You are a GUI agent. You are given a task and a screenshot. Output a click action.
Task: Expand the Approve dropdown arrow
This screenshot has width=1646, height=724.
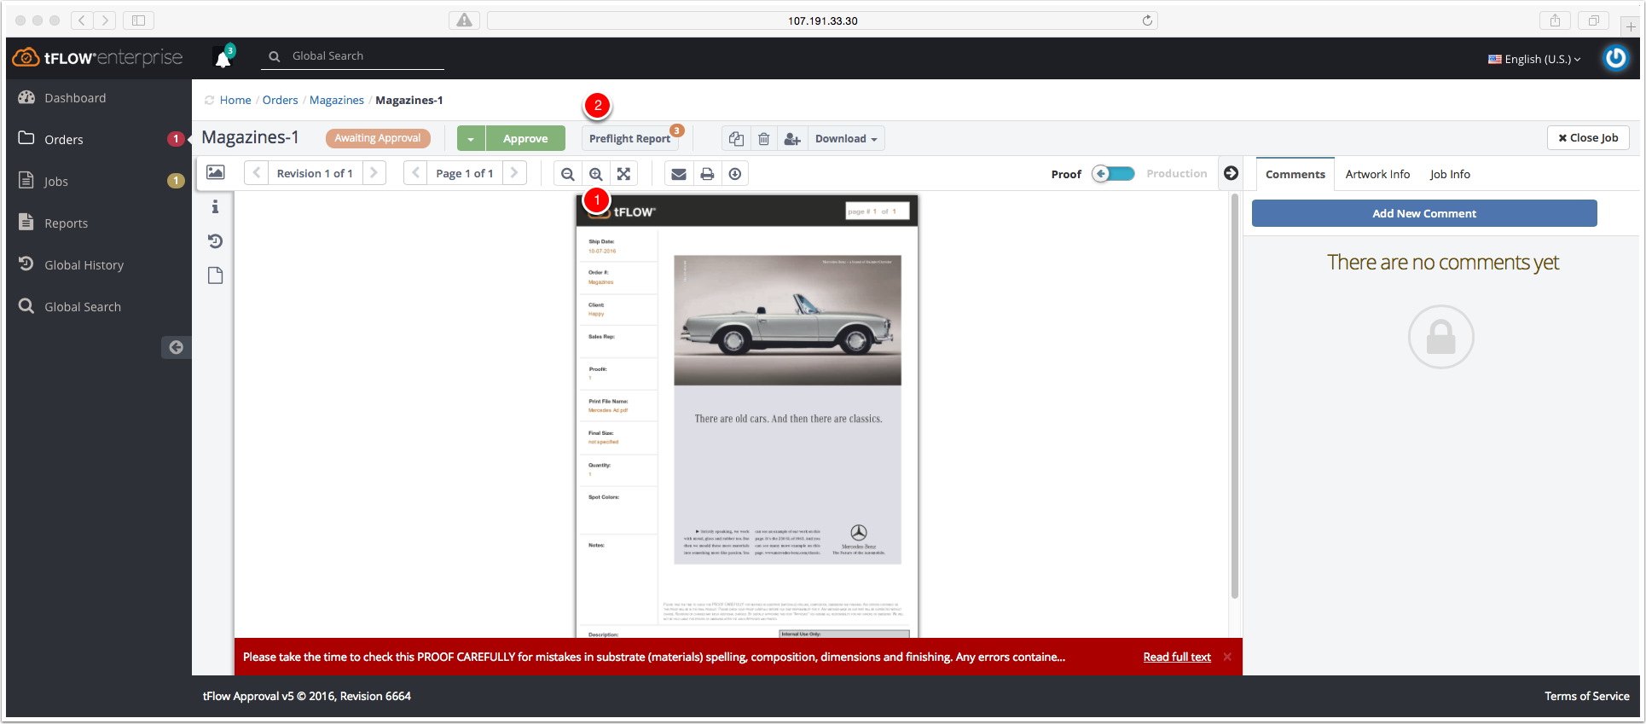tap(471, 138)
